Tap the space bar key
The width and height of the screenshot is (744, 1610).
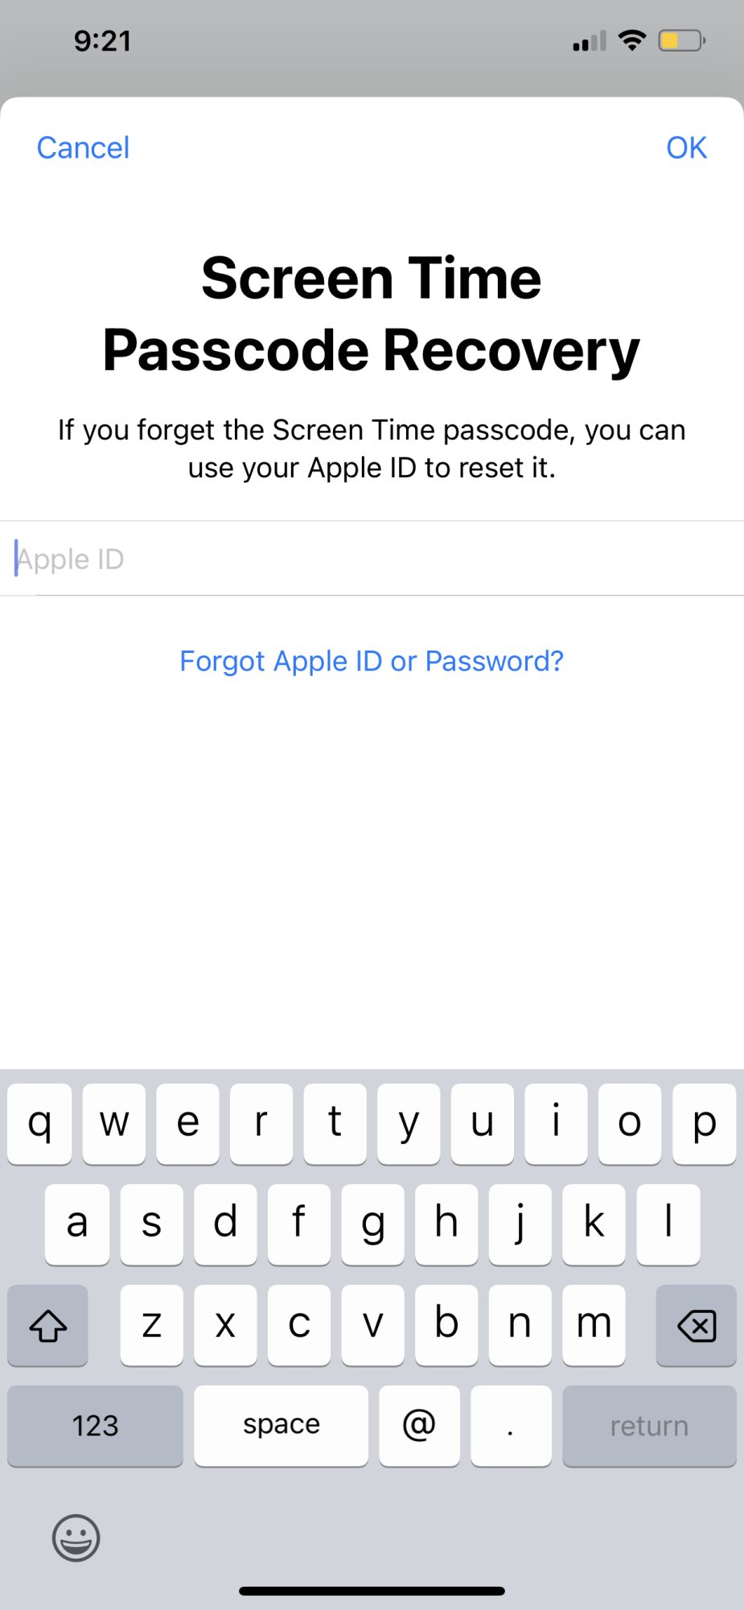(281, 1426)
